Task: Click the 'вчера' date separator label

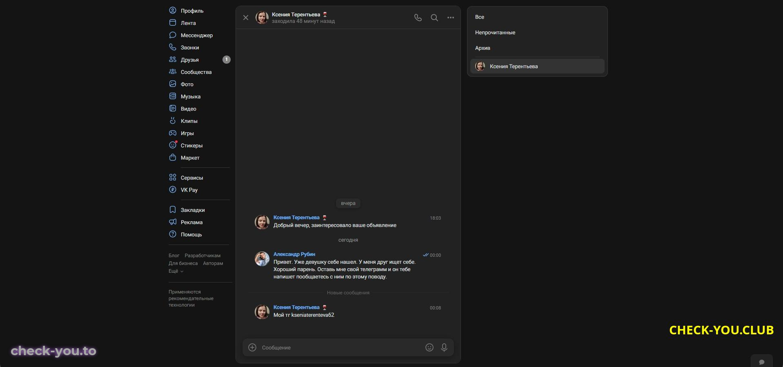Action: pos(348,203)
